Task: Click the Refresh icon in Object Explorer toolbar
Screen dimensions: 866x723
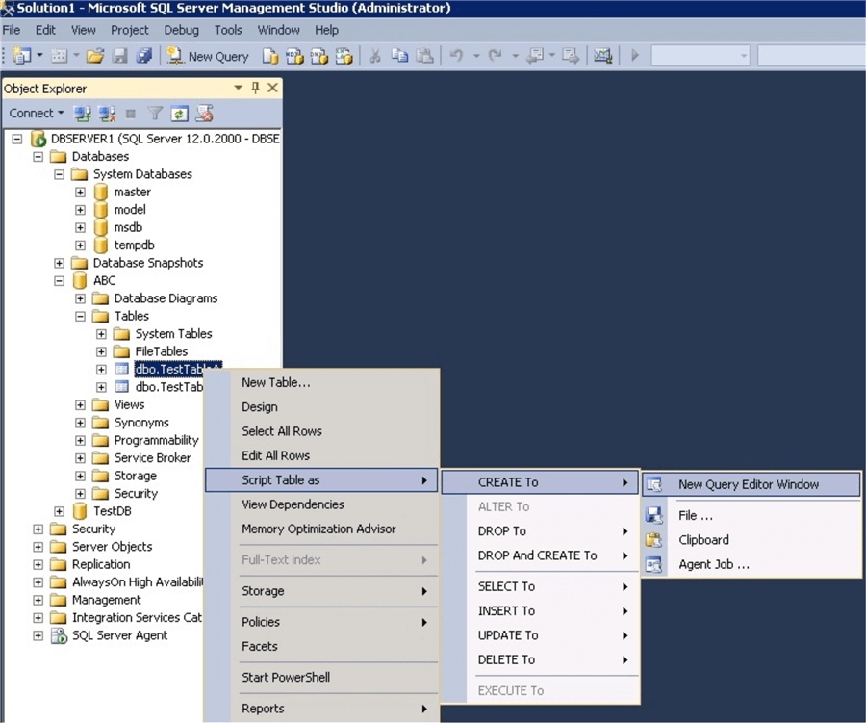Action: [179, 114]
